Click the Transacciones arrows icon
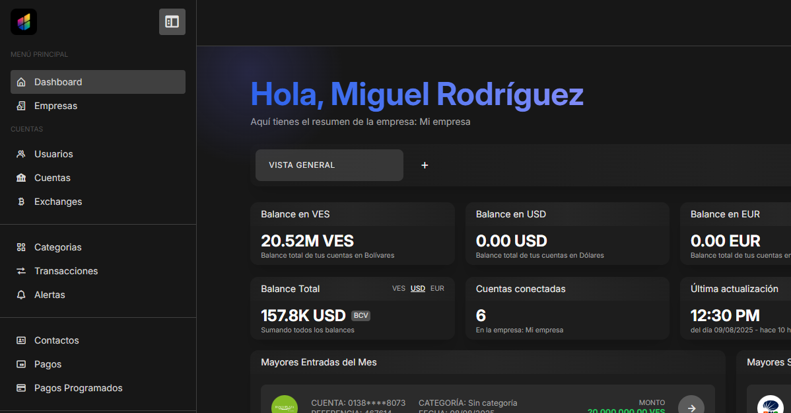The image size is (791, 413). (21, 271)
